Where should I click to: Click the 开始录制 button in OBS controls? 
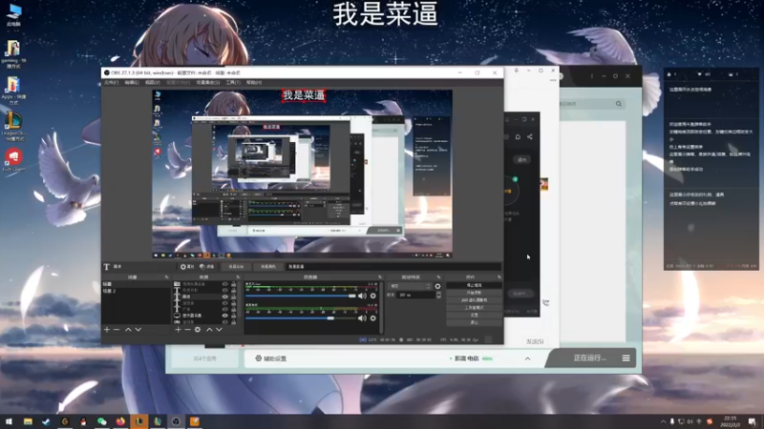(x=474, y=293)
